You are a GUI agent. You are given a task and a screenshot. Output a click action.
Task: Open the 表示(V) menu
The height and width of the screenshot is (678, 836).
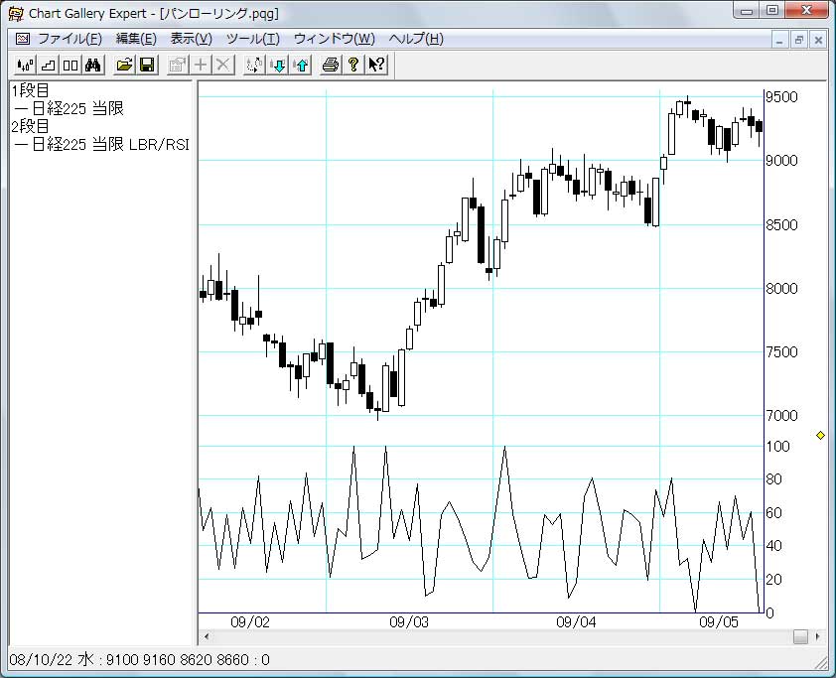[x=191, y=39]
